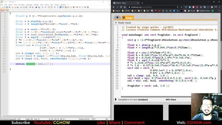
Task: Add a new buffer tab with plus button
Action: (117, 17)
